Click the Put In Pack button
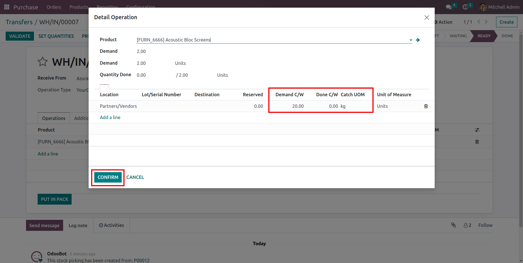The width and height of the screenshot is (523, 263). coord(55,199)
